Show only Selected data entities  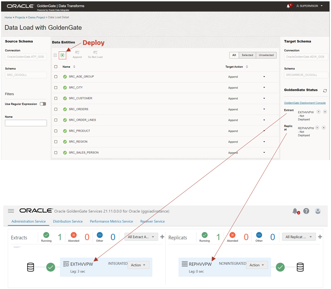pyautogui.click(x=247, y=55)
